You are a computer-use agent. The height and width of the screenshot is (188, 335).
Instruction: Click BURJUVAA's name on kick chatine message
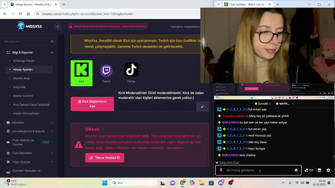pos(230,155)
